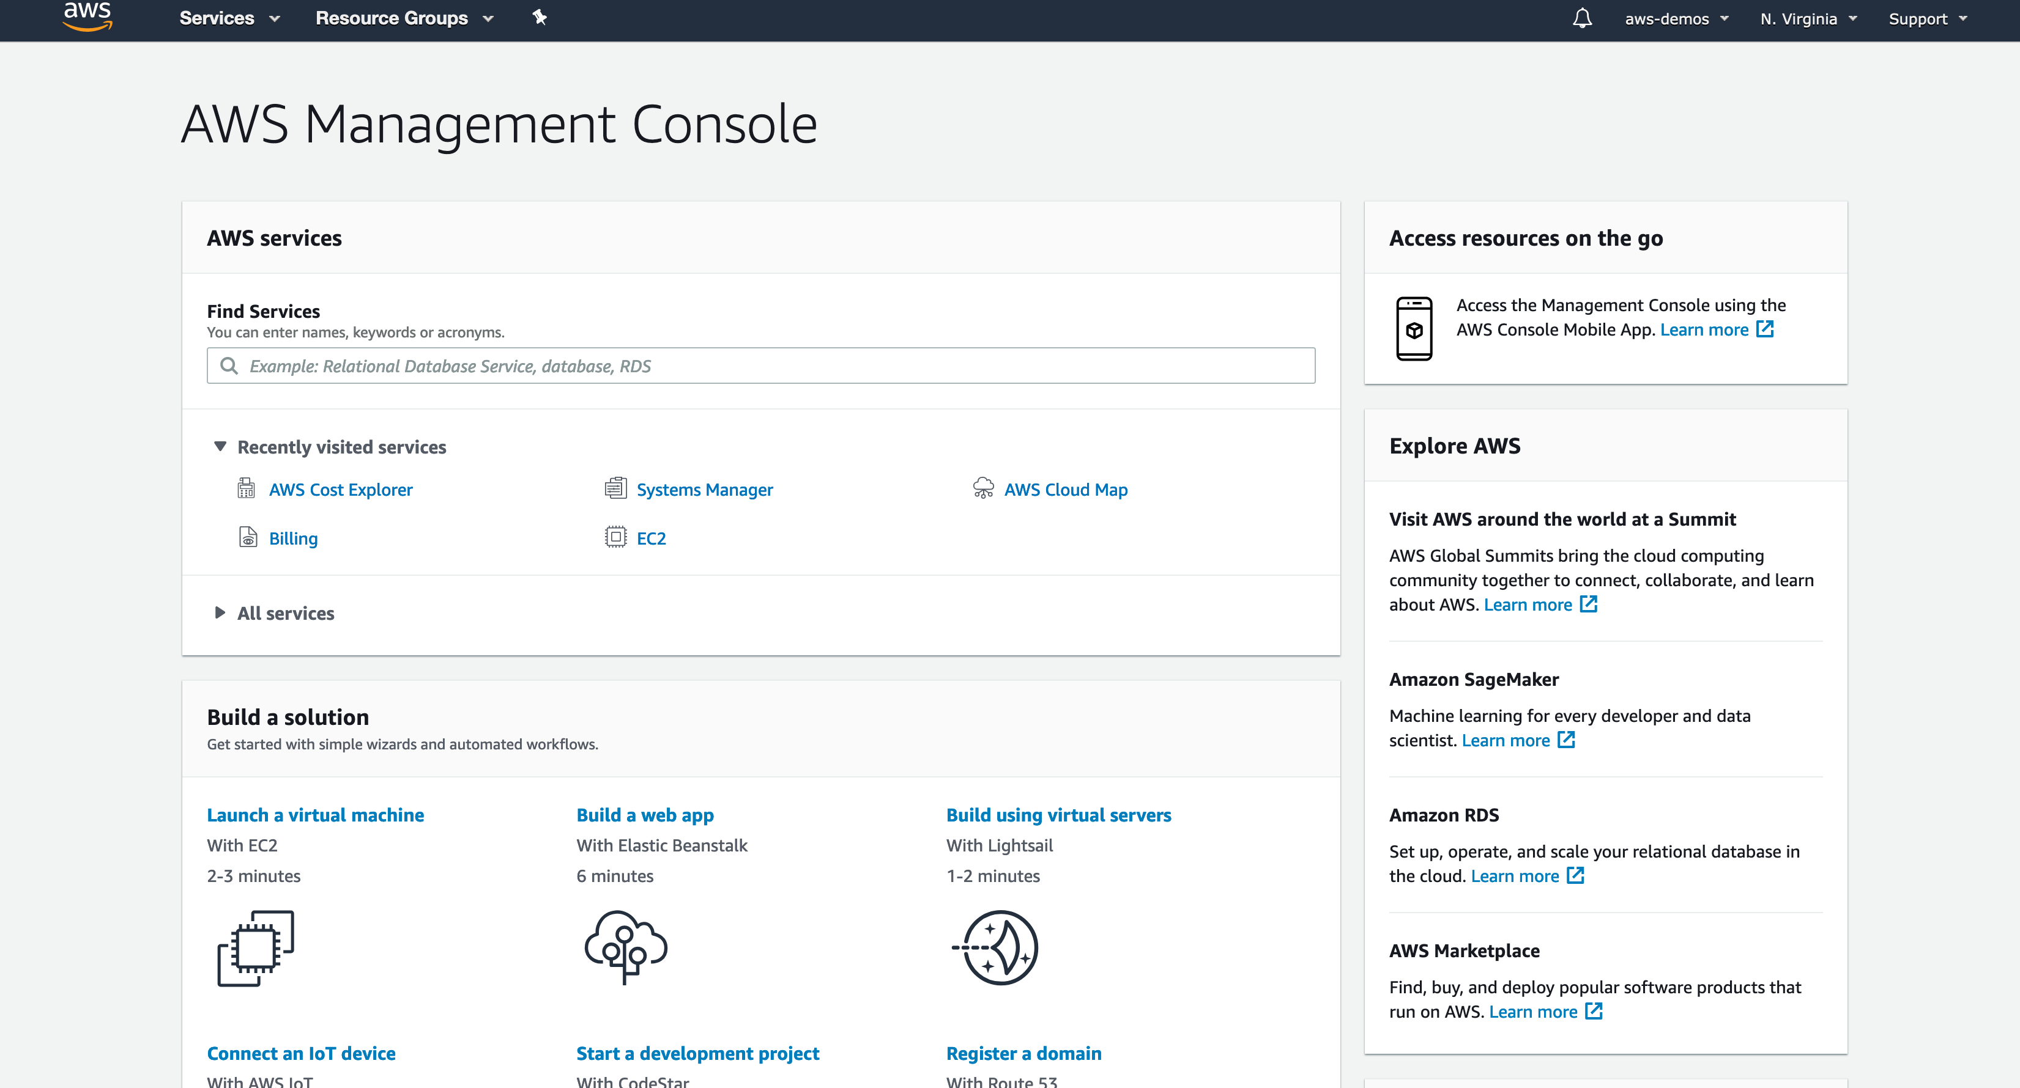Open AWS Cloud Map link
This screenshot has width=2020, height=1088.
point(1066,490)
